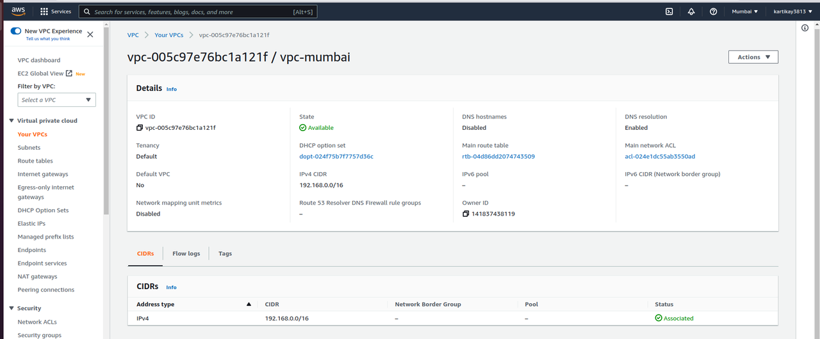The image size is (820, 339).
Task: Open Peering connections in sidebar
Action: pyautogui.click(x=46, y=290)
